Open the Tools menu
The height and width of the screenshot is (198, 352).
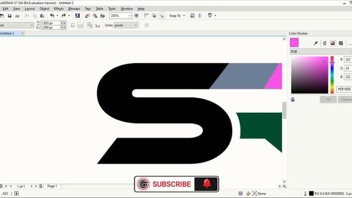click(x=112, y=9)
